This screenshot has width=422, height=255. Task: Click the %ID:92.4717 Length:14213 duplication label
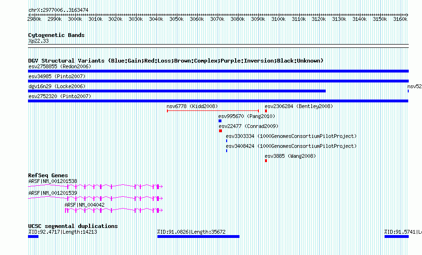pos(63,232)
